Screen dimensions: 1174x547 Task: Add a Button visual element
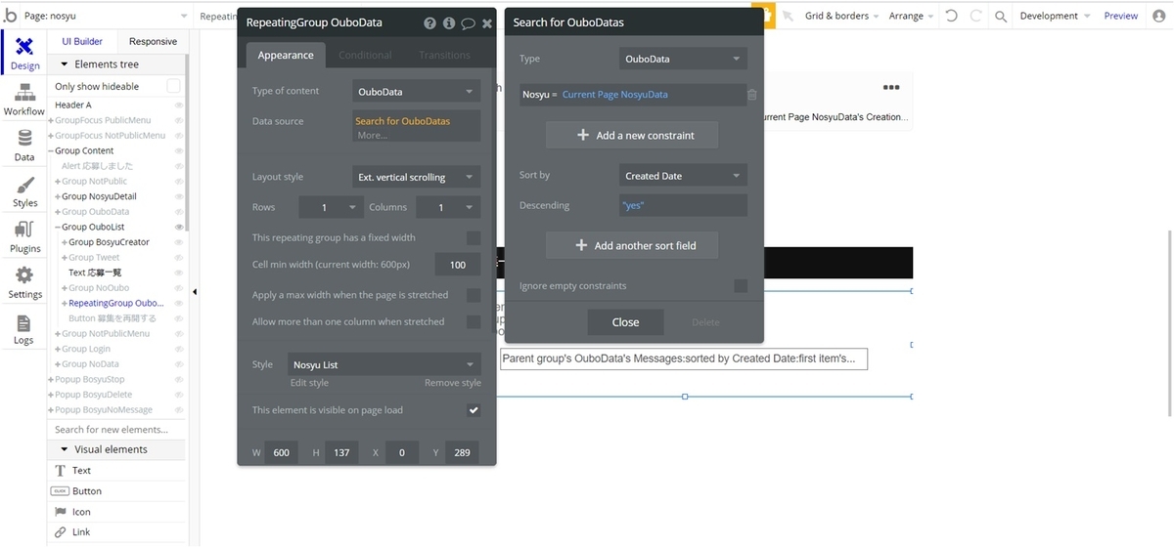point(115,491)
